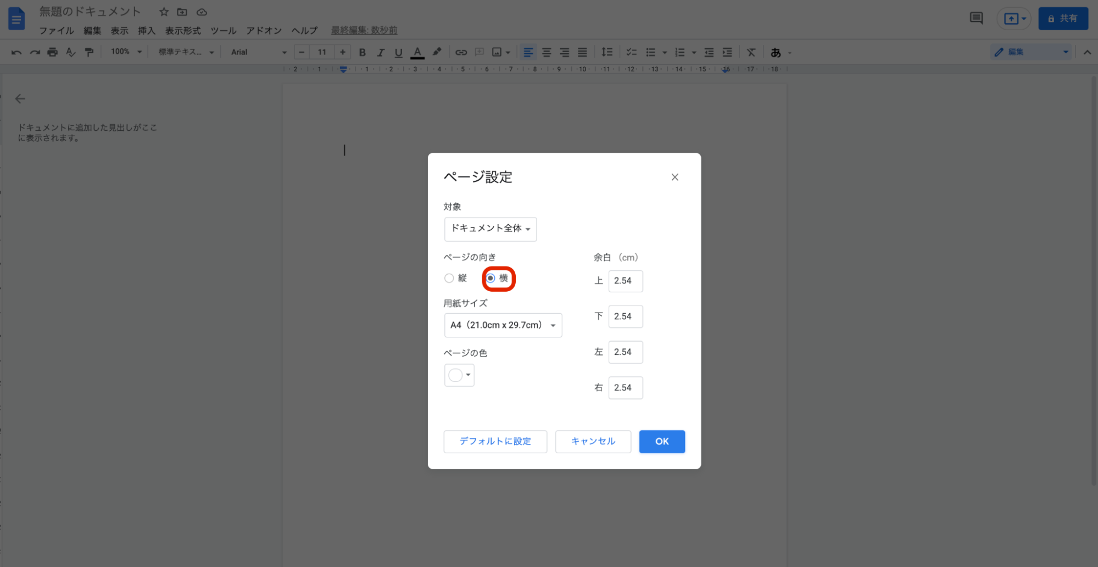The height and width of the screenshot is (567, 1098).
Task: Align text to the left
Action: (x=528, y=52)
